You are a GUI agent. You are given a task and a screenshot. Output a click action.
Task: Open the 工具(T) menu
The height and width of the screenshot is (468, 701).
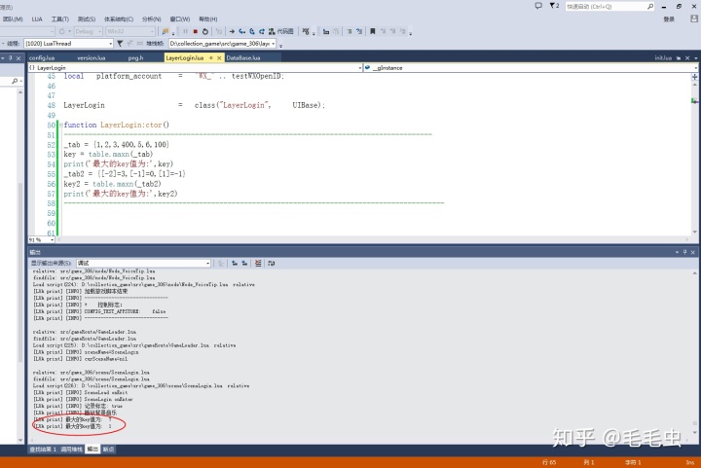[x=60, y=19]
